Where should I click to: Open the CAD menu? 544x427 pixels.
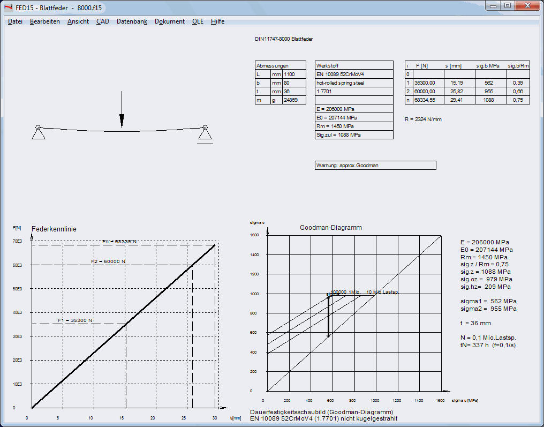pos(103,21)
